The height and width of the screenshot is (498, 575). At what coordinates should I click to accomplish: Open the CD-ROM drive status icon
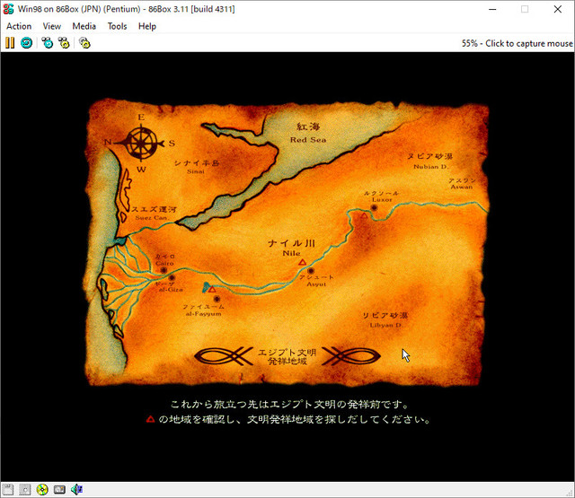(42, 489)
